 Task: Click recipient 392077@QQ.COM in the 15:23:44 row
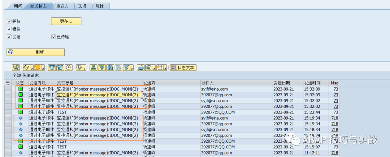click(218, 112)
